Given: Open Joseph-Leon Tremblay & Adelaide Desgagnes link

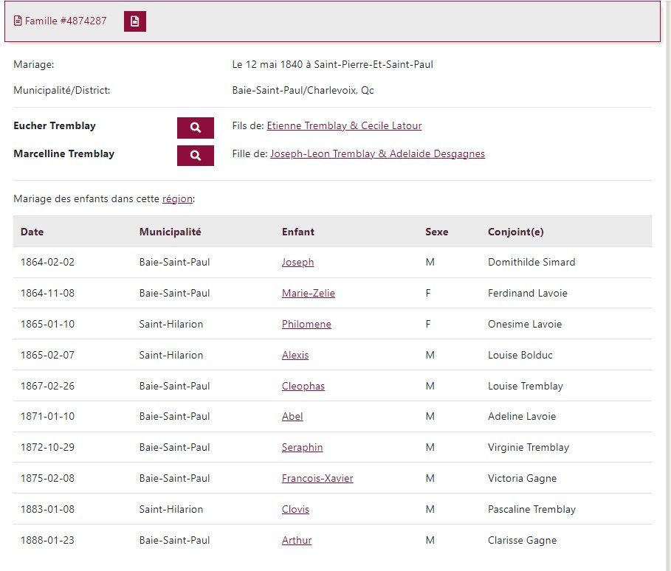Looking at the screenshot, I should pos(377,153).
